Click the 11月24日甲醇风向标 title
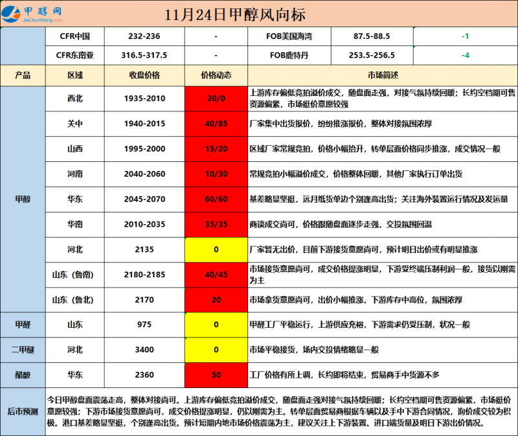Image resolution: width=518 pixels, height=436 pixels. click(236, 15)
